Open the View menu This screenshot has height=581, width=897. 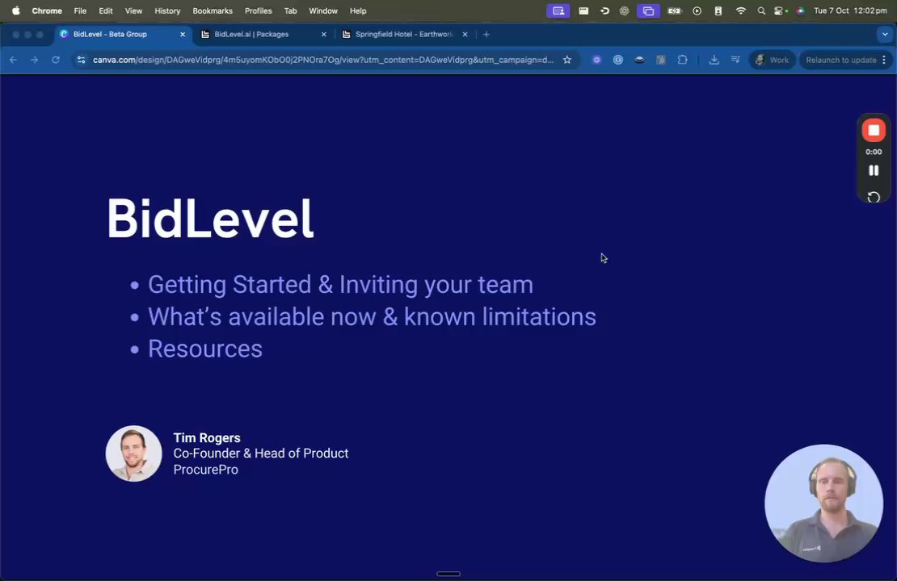pos(133,10)
